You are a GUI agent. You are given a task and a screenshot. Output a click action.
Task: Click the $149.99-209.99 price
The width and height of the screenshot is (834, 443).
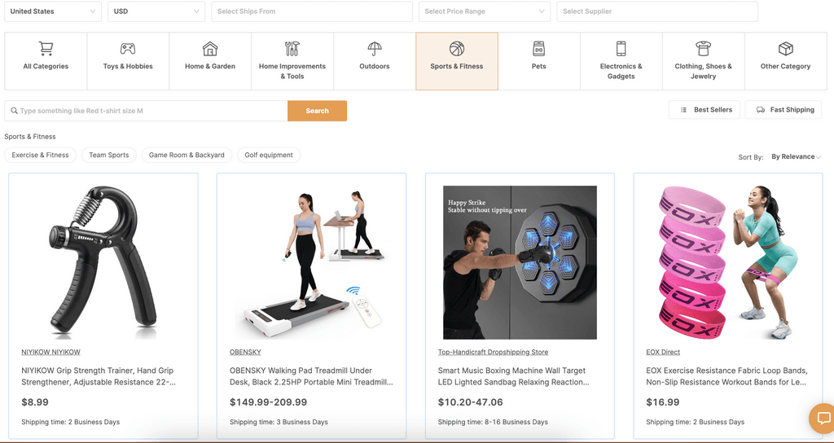coord(268,402)
